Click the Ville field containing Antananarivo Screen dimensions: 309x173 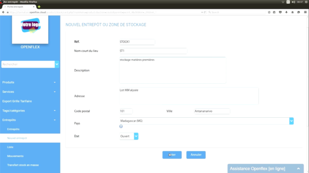click(x=212, y=111)
